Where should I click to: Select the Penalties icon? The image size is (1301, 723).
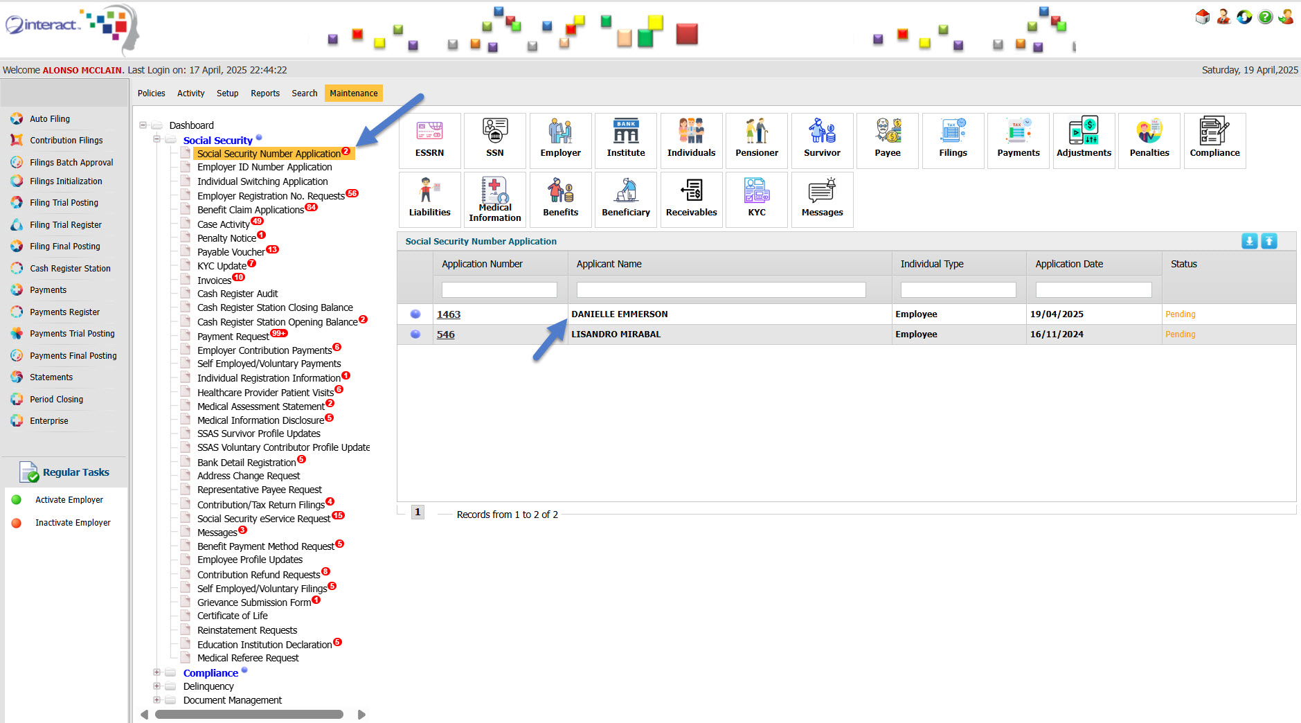(1149, 140)
